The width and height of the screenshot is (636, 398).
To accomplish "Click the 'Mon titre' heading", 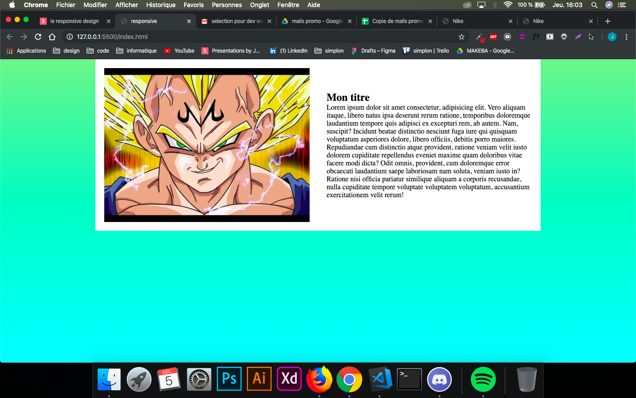I will coord(348,97).
